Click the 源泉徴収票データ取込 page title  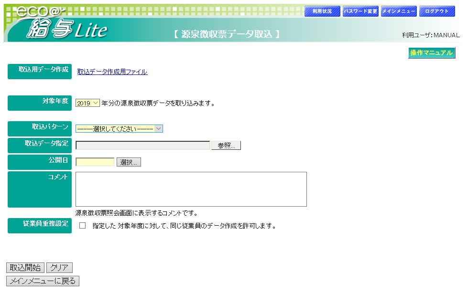[x=226, y=34]
